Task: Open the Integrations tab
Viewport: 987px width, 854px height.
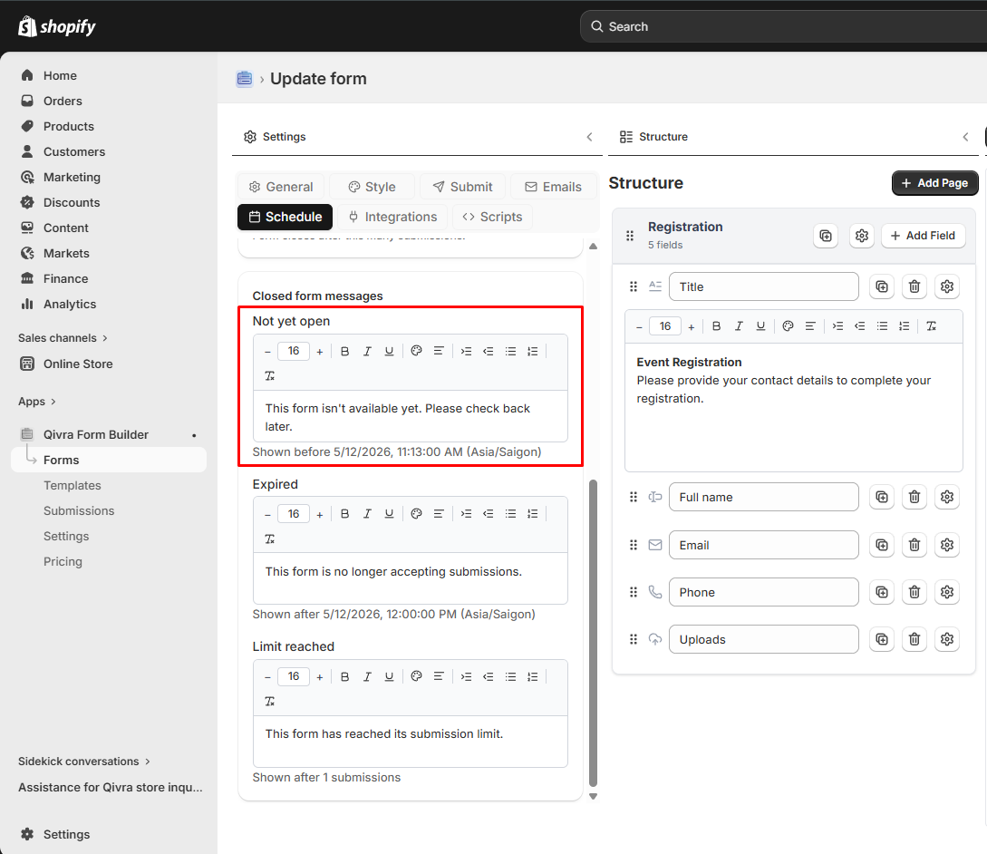Action: point(392,217)
